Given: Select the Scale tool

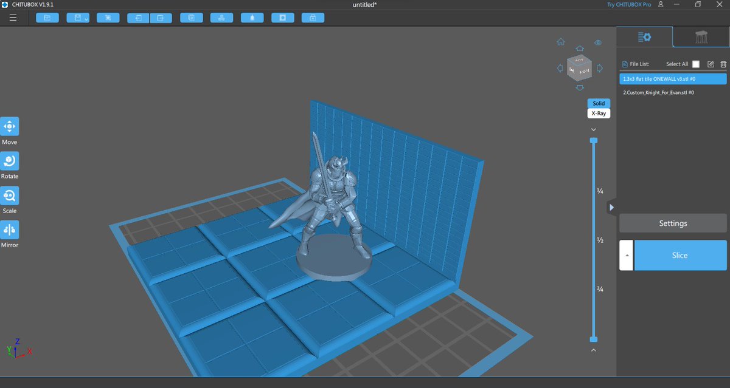Looking at the screenshot, I should coord(10,196).
